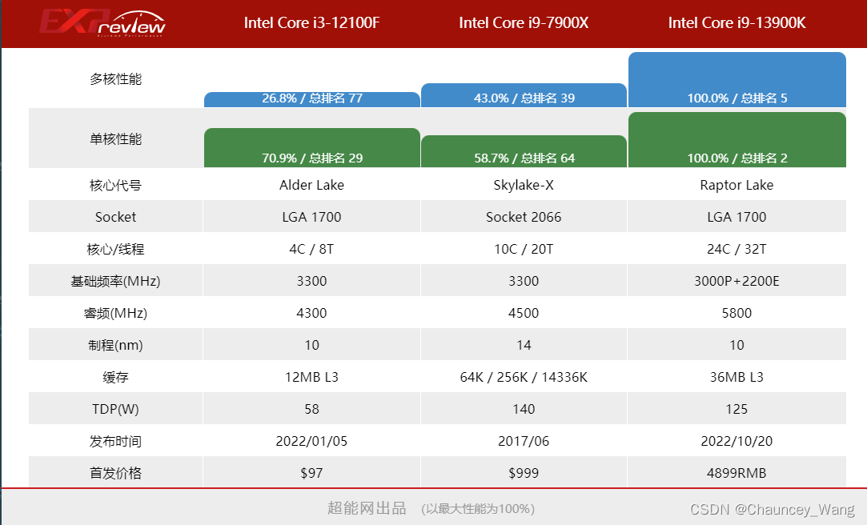Click the (以最大性能为100%) footer note
Image resolution: width=867 pixels, height=525 pixels.
478,508
